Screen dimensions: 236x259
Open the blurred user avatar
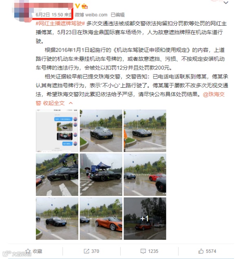click(x=22, y=11)
